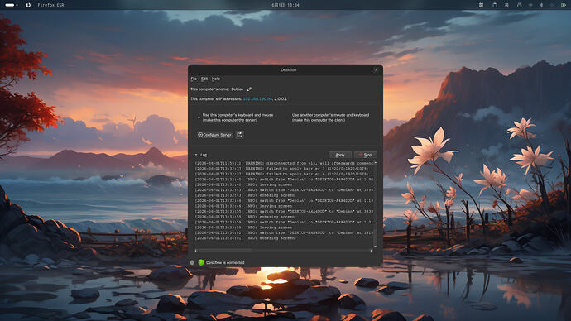Click the 'Deskflow is connected' status text
The height and width of the screenshot is (321, 571).
[225, 263]
